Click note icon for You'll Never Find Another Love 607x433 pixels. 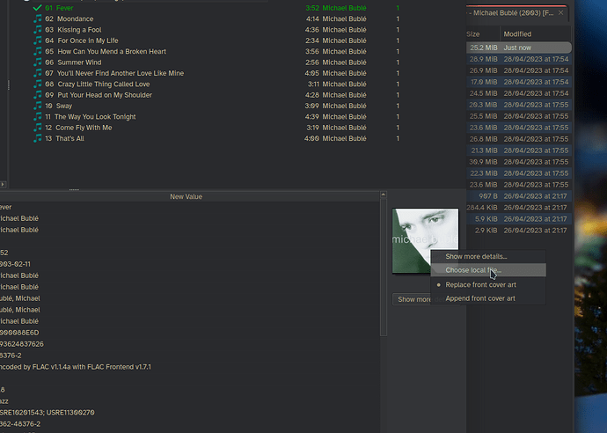(x=37, y=73)
